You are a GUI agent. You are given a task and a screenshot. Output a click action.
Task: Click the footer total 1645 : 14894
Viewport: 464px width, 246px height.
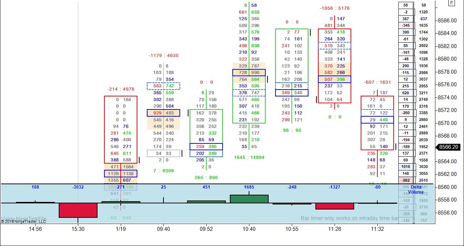pos(249,157)
